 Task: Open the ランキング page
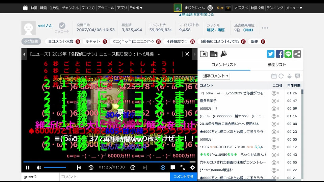275,8
